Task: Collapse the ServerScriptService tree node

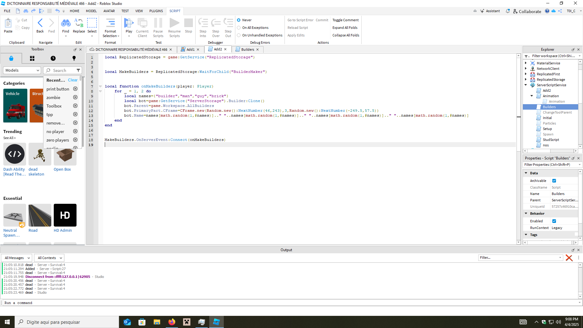Action: tap(526, 85)
